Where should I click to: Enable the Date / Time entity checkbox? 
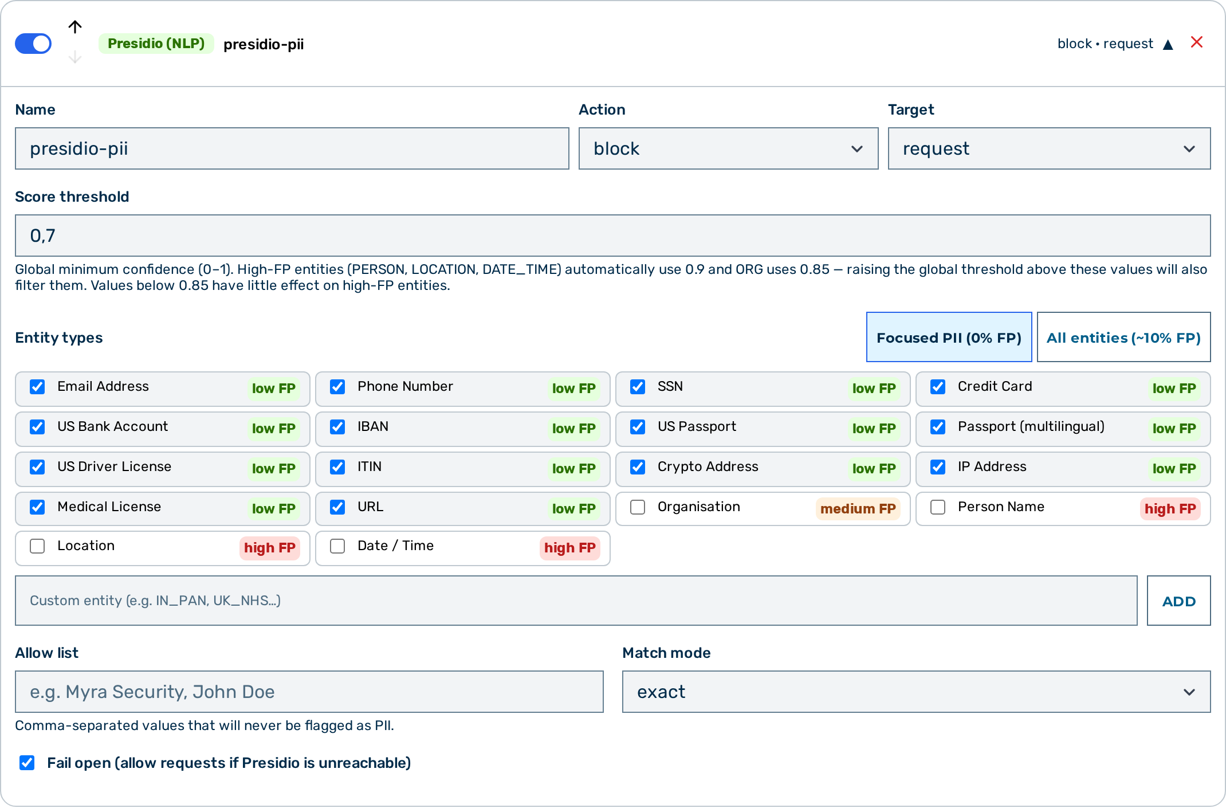pyautogui.click(x=337, y=546)
